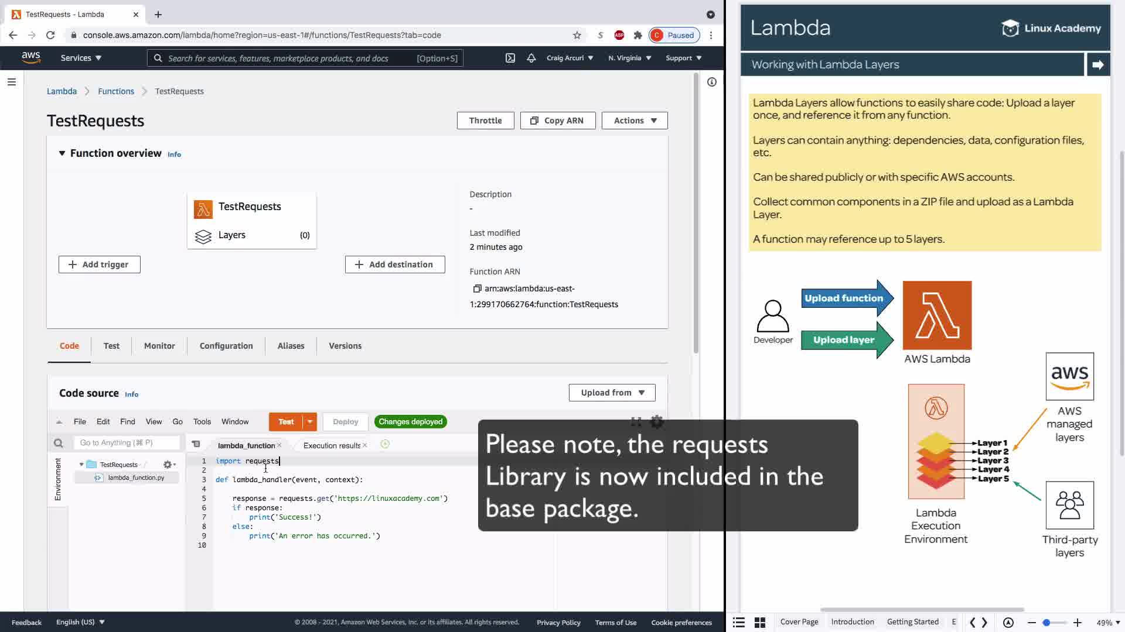
Task: Expand the Upload from dropdown
Action: click(612, 393)
